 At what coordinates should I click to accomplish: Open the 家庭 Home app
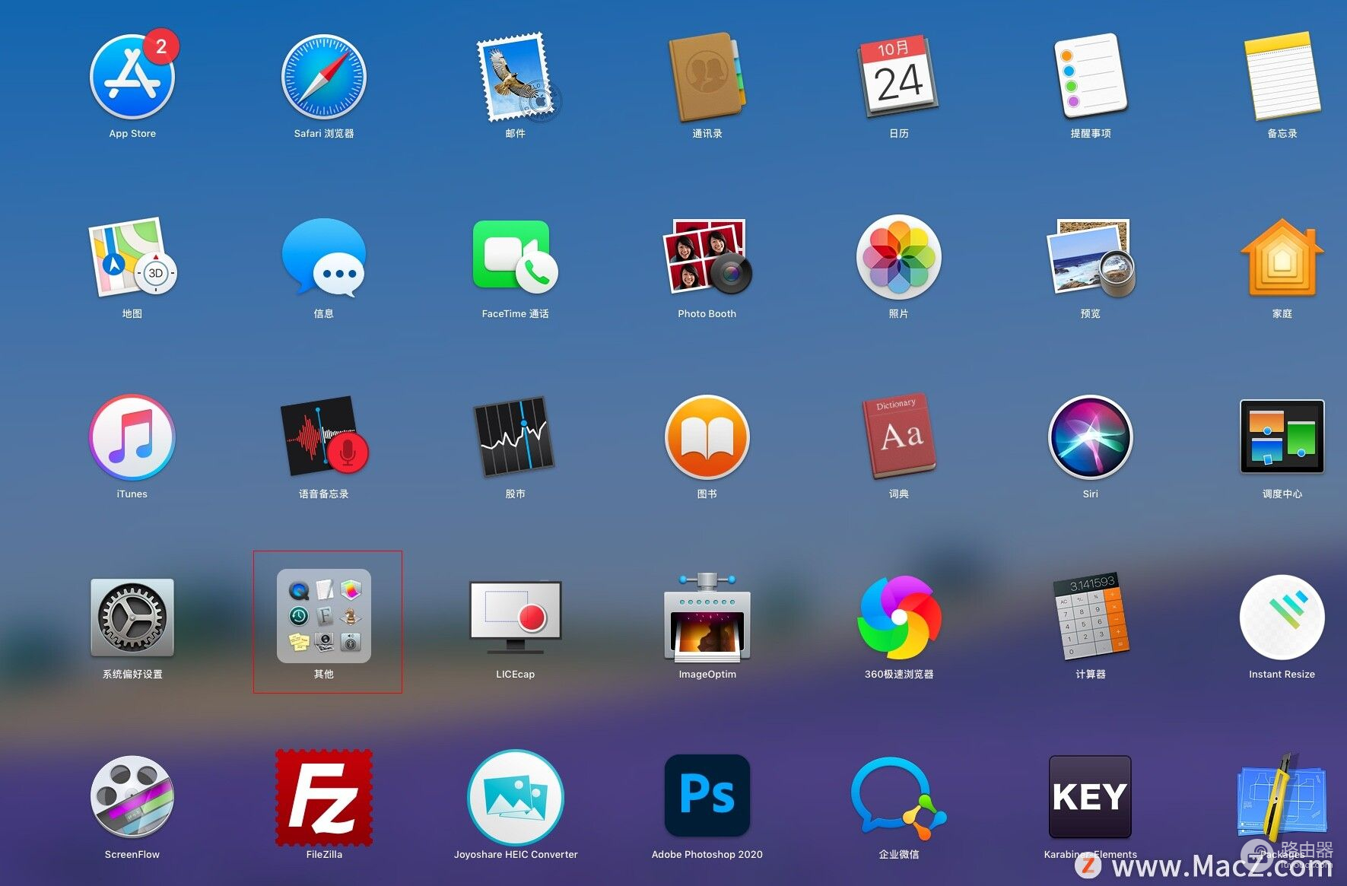point(1282,257)
